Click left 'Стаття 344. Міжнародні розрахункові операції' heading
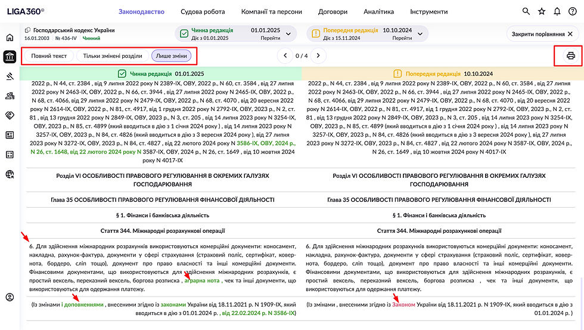Viewport: 584px width, 330px height. (x=163, y=231)
